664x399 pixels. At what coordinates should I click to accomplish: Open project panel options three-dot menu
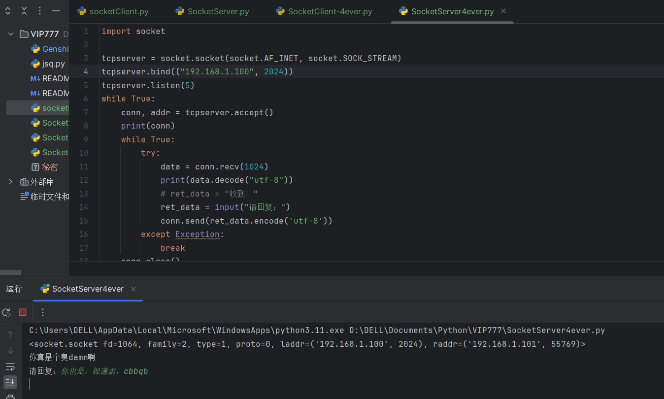(x=40, y=11)
